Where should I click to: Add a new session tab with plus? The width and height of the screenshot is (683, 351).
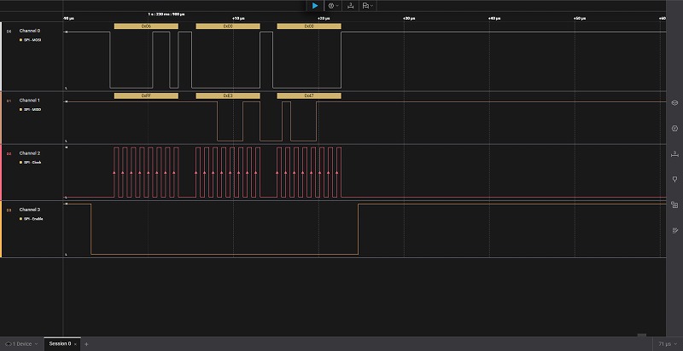coord(85,344)
